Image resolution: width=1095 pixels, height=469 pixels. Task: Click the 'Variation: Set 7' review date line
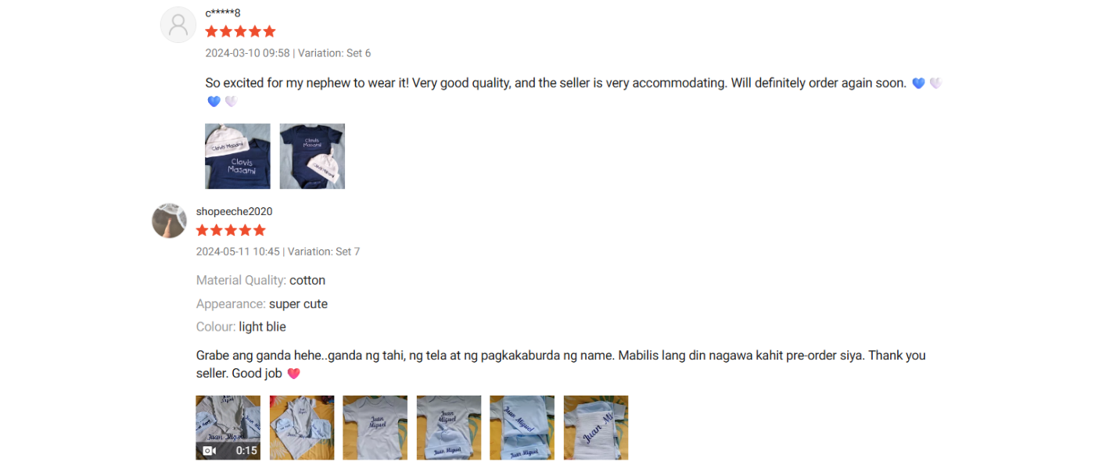[278, 252]
